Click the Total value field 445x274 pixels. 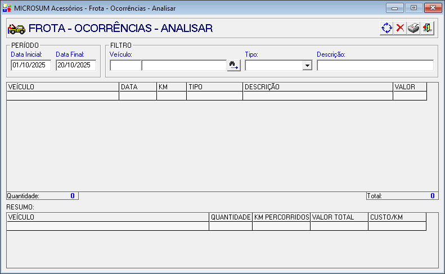[x=432, y=196]
